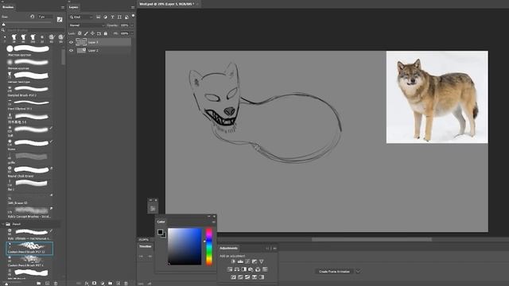
Task: Add a Gradient Map adjustment
Action: click(262, 277)
